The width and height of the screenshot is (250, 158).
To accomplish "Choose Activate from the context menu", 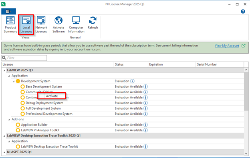I will click(51, 96).
